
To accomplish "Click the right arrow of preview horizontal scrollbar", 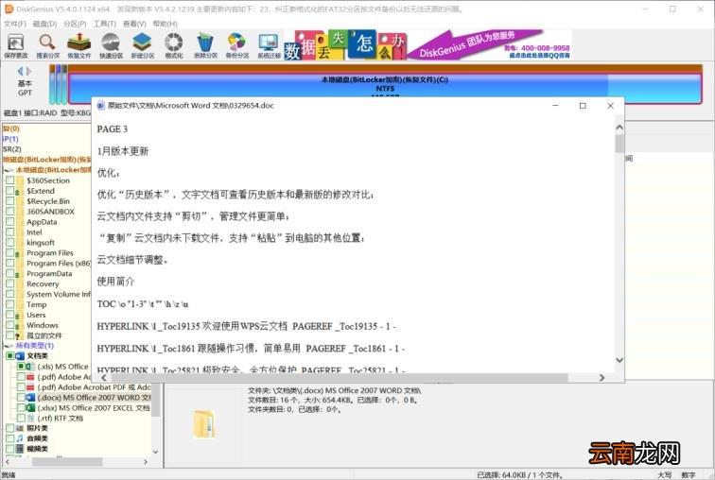I will tap(602, 378).
